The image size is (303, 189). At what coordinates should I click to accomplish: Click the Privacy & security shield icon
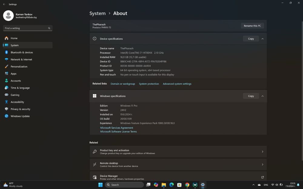point(6,109)
